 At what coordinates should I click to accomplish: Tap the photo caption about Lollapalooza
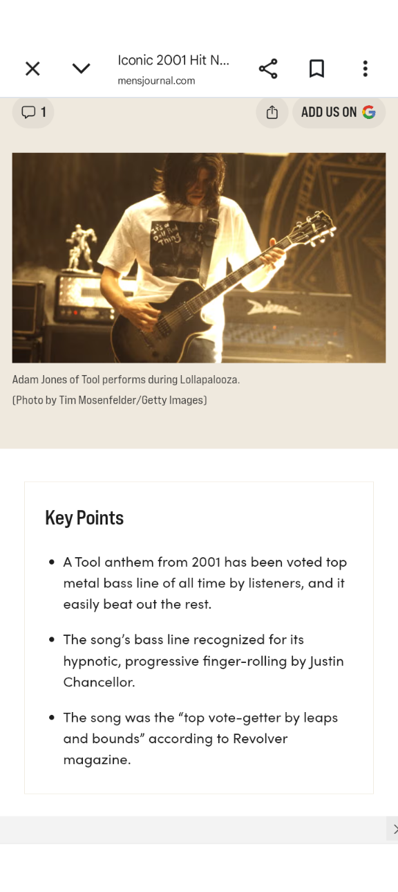[126, 380]
